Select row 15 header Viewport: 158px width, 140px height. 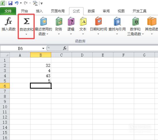[5, 132]
